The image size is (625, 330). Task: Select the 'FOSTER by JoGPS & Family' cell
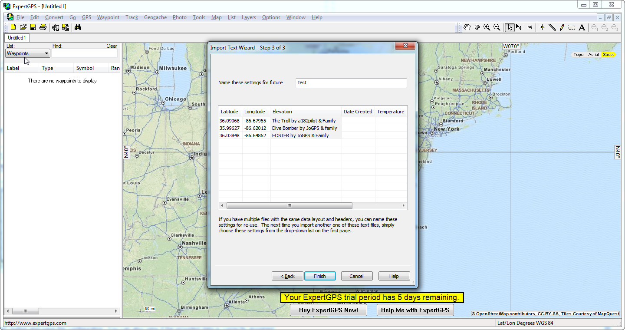pyautogui.click(x=306, y=135)
